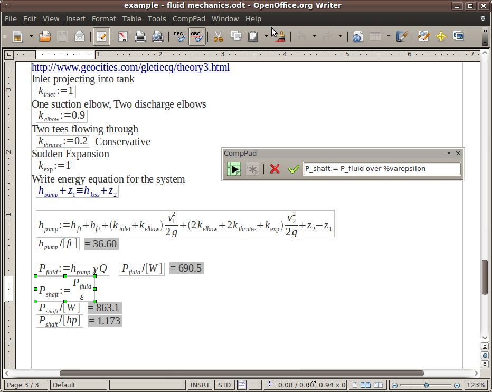Toggle AutoSpellcheck in the toolbar
This screenshot has height=392, width=492.
pyautogui.click(x=197, y=36)
